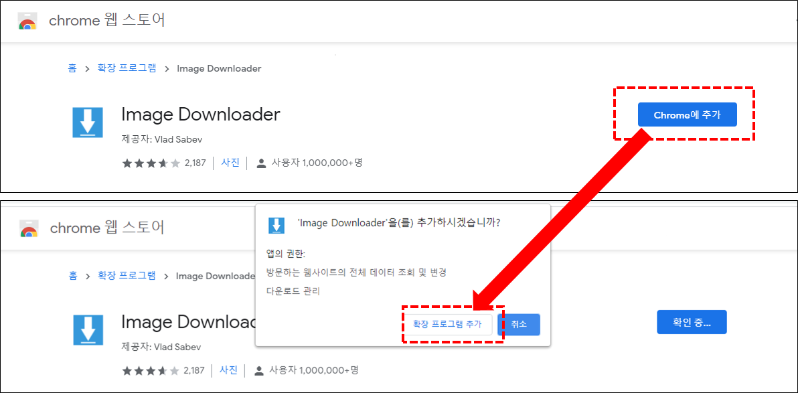Click star rating in top panel
This screenshot has height=393, width=798.
(x=151, y=163)
